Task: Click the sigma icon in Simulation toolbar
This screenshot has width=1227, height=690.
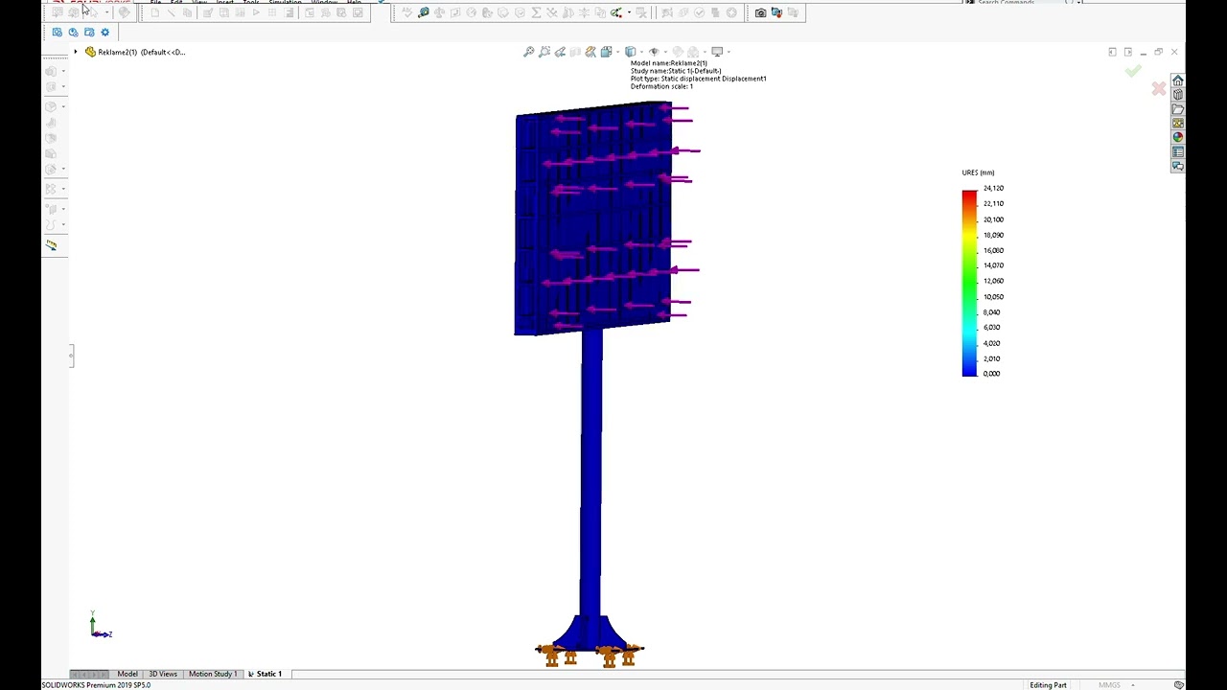Action: pyautogui.click(x=536, y=12)
